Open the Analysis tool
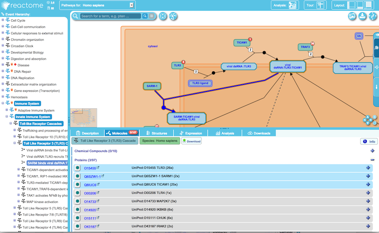This screenshot has width=379, height=233. point(292,5)
